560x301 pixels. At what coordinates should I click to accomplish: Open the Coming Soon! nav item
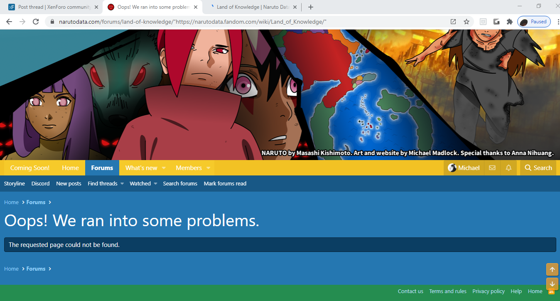pyautogui.click(x=29, y=168)
